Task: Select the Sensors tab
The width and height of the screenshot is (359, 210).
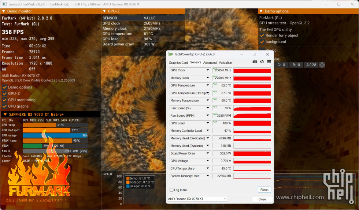Action: coord(196,62)
